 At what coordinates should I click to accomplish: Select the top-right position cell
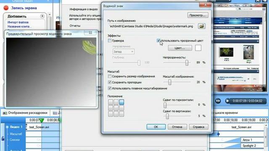121,102
